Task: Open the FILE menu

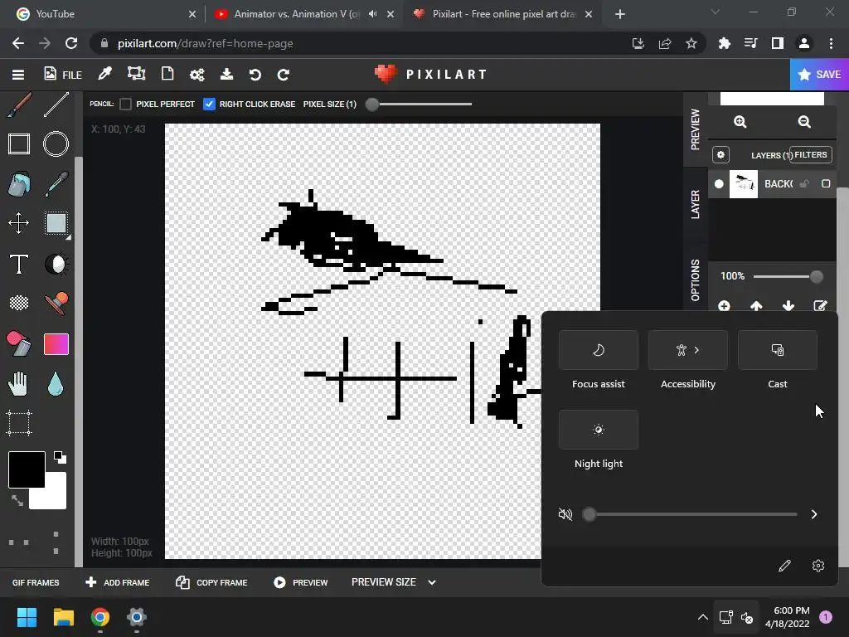Action: pyautogui.click(x=63, y=74)
